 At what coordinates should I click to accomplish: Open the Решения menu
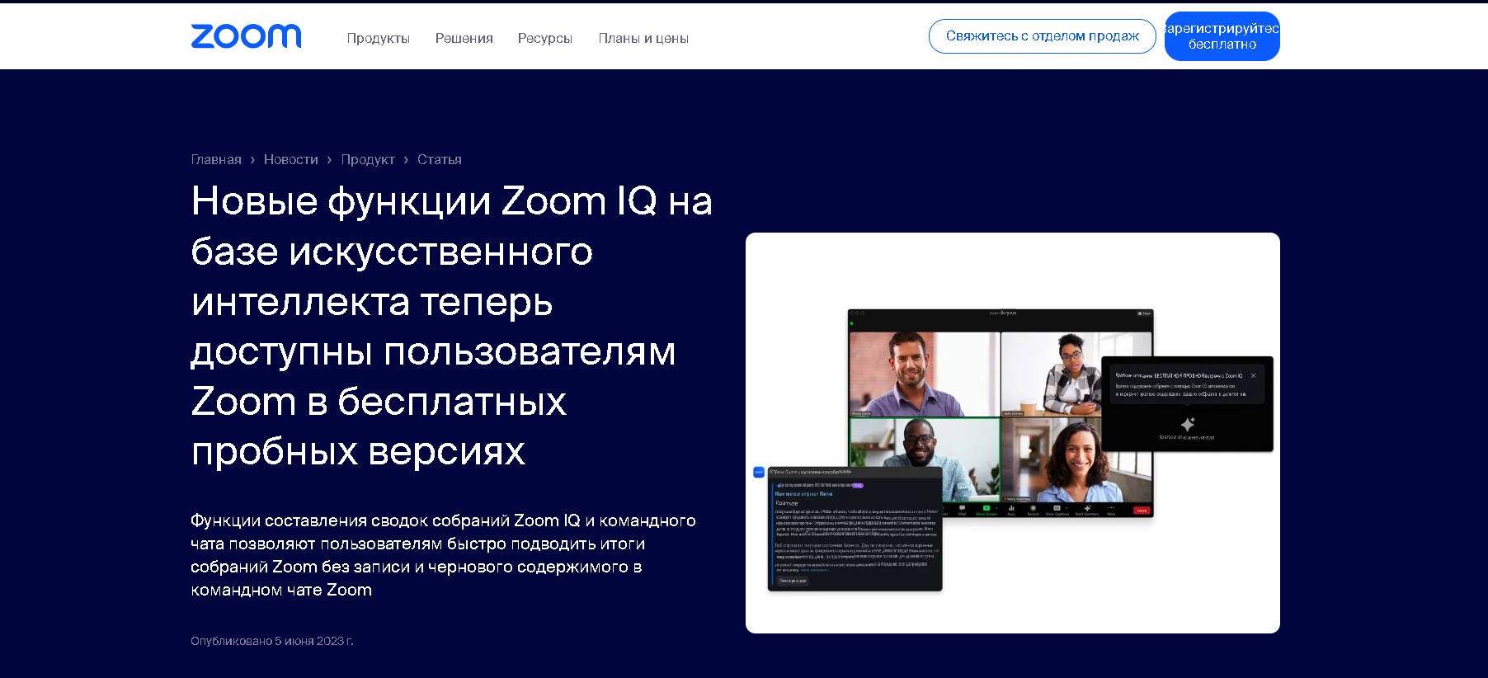(x=464, y=38)
